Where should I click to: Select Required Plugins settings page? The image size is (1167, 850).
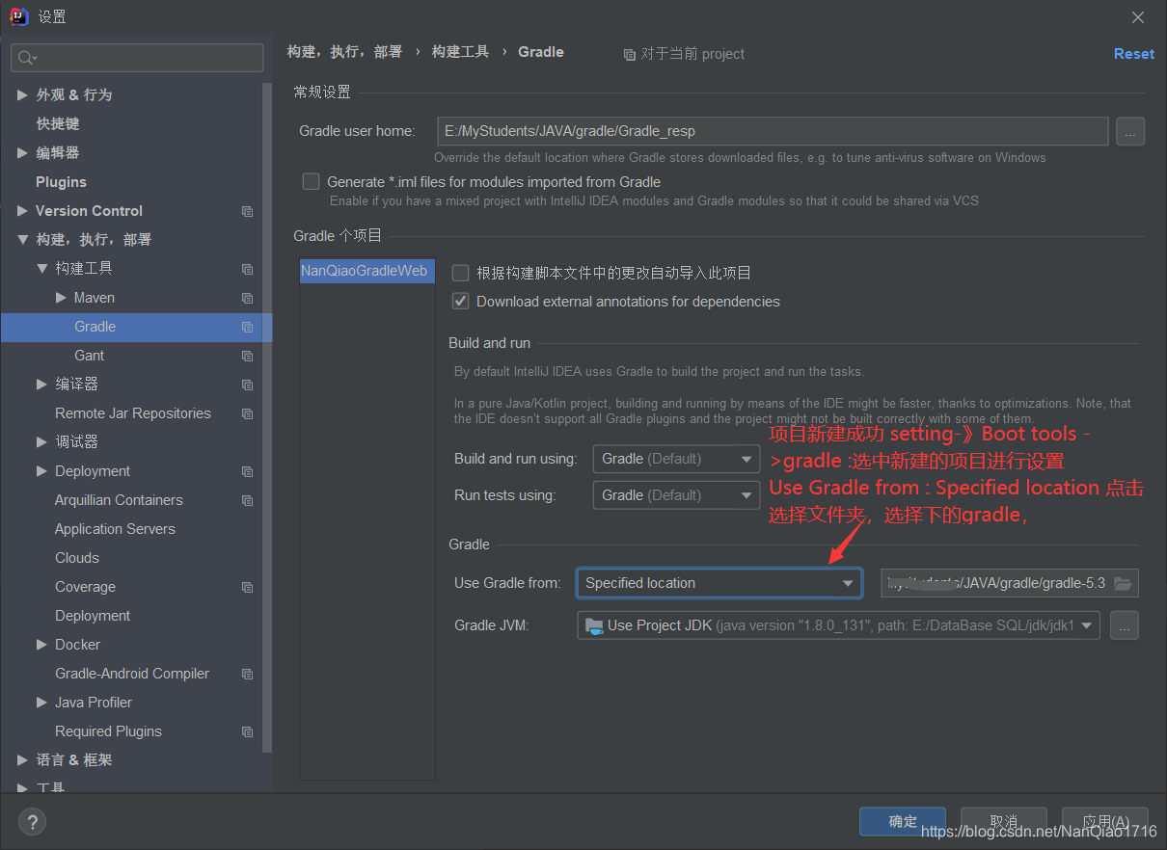[x=108, y=731]
